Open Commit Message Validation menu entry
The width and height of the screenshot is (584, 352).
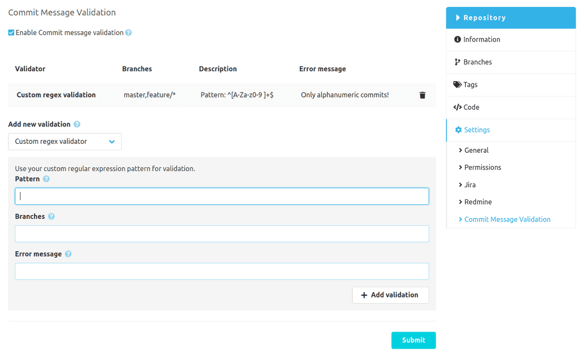507,219
